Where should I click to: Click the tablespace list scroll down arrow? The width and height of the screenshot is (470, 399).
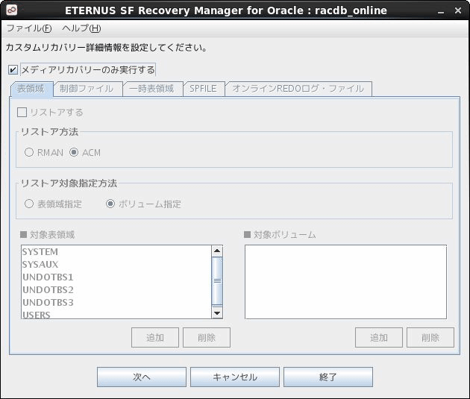coord(217,313)
